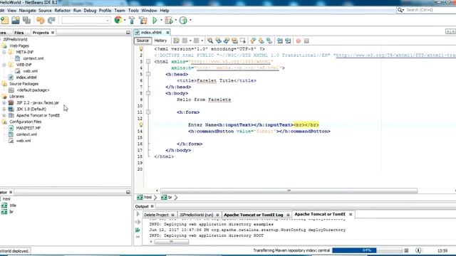Click the Chrome browser icon in toolbar
This screenshot has height=256, width=456.
coord(118,20)
